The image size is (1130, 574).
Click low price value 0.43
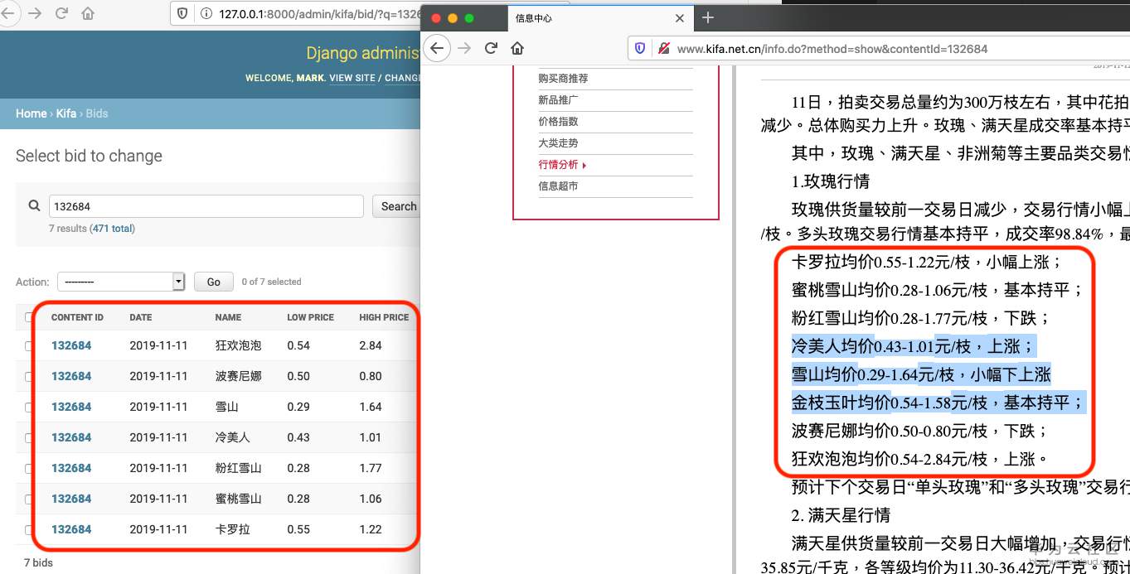[298, 437]
